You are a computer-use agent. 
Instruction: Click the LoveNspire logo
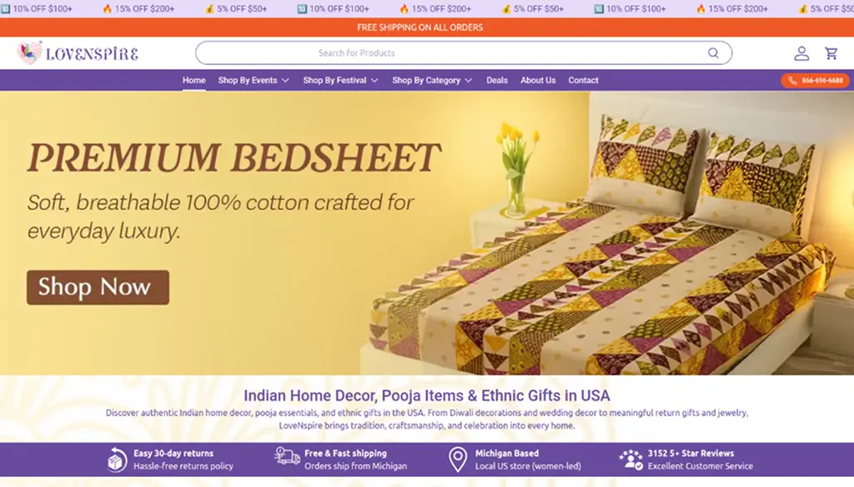tap(78, 53)
